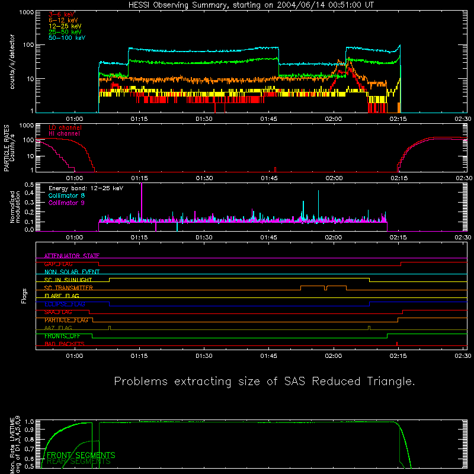Click the 'Problems extracting size of SAS' message

264,381
